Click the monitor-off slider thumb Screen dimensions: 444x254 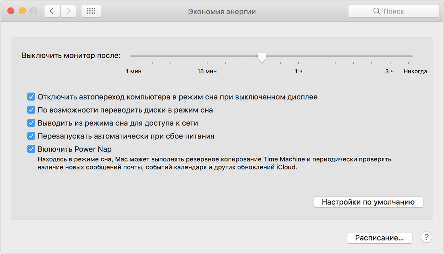pyautogui.click(x=262, y=58)
